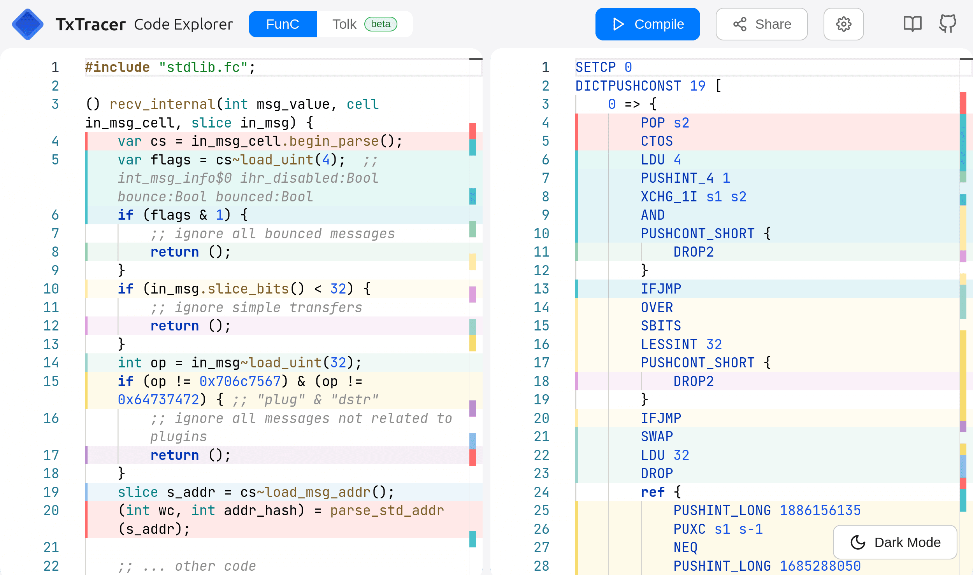Viewport: 973px width, 575px height.
Task: Click the ref { block opener
Action: 661,492
